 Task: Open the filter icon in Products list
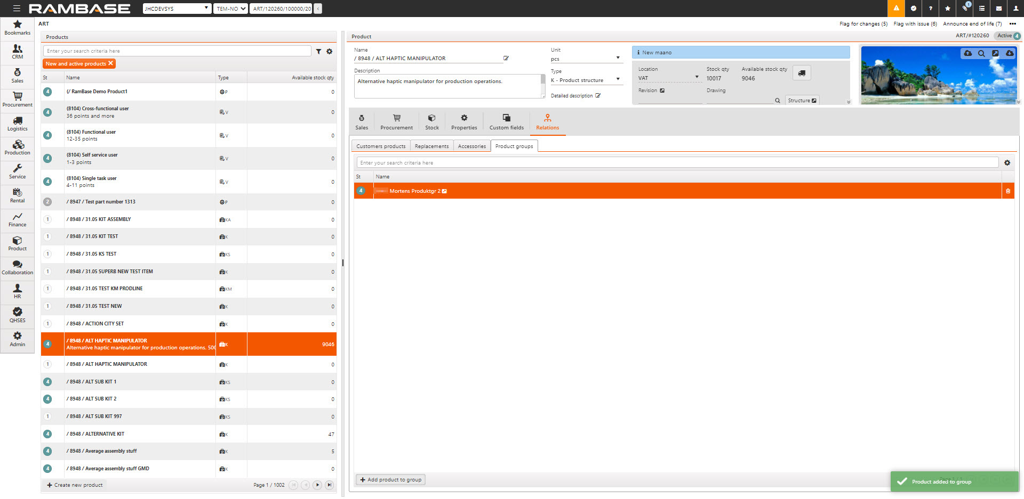coord(318,52)
